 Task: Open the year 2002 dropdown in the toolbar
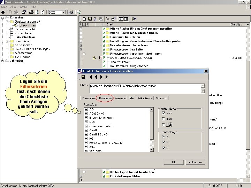coord(64,12)
